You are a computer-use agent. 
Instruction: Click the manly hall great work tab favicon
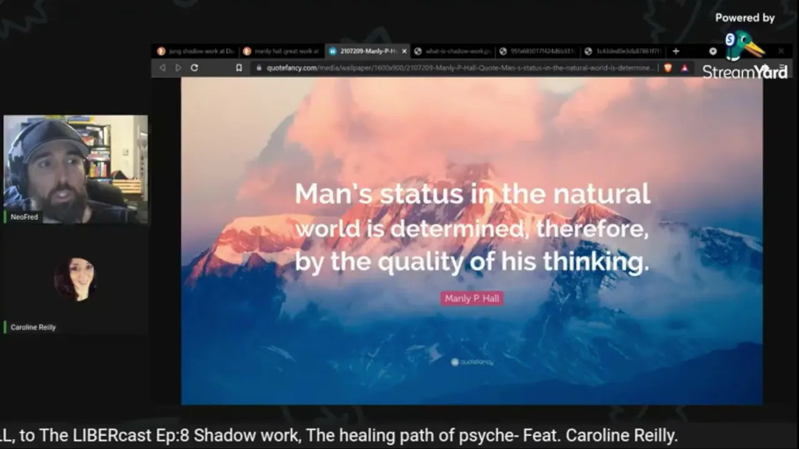tap(247, 51)
